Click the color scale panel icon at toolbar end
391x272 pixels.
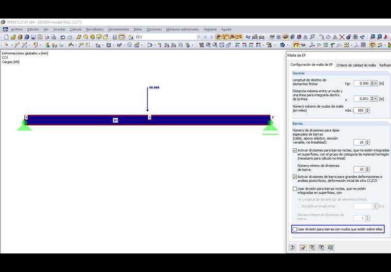click(389, 45)
